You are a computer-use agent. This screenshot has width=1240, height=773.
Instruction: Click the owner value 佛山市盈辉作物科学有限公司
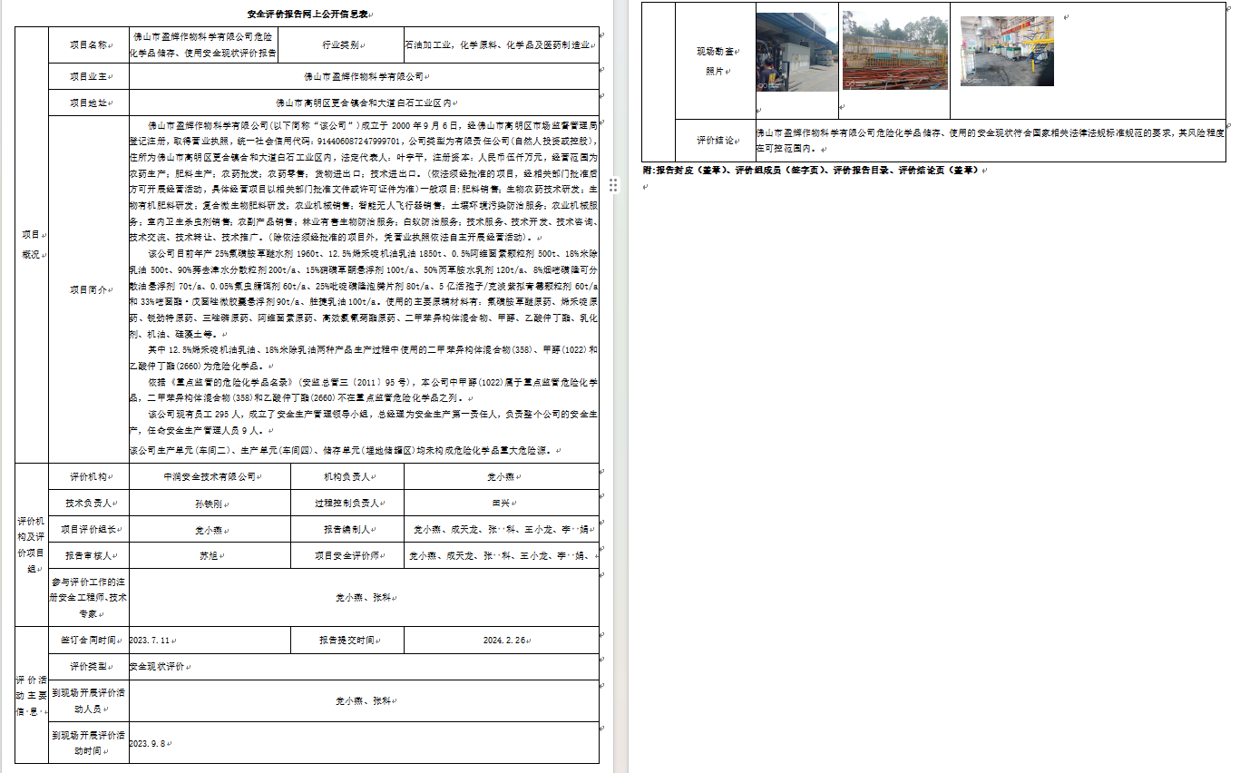coord(363,76)
